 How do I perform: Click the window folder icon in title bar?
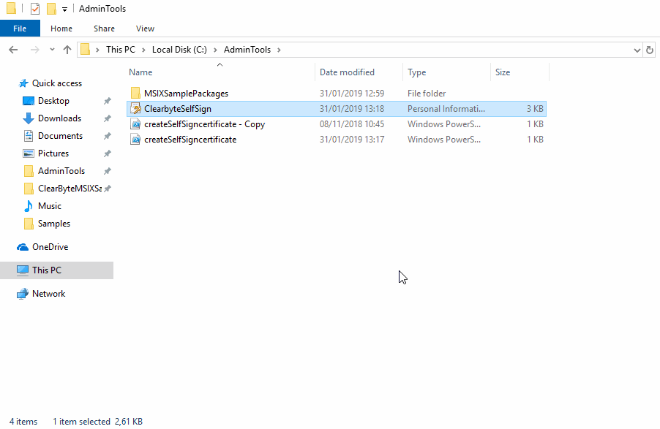click(12, 9)
